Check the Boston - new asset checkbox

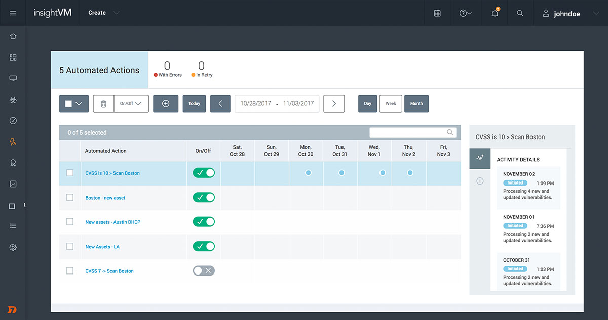(70, 198)
